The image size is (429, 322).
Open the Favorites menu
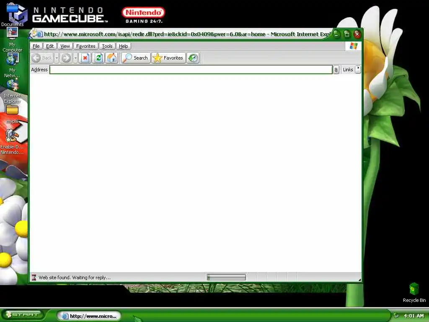pos(85,46)
